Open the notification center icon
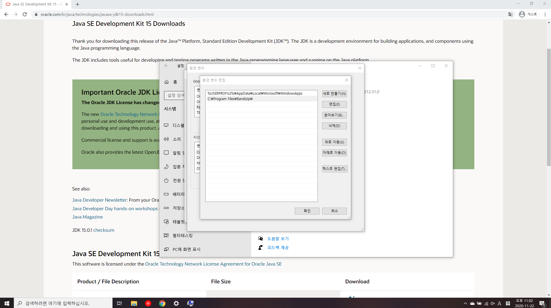 click(542, 303)
